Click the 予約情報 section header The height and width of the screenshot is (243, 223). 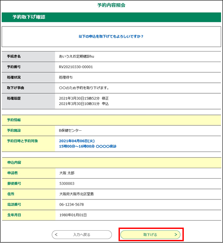coord(111,120)
